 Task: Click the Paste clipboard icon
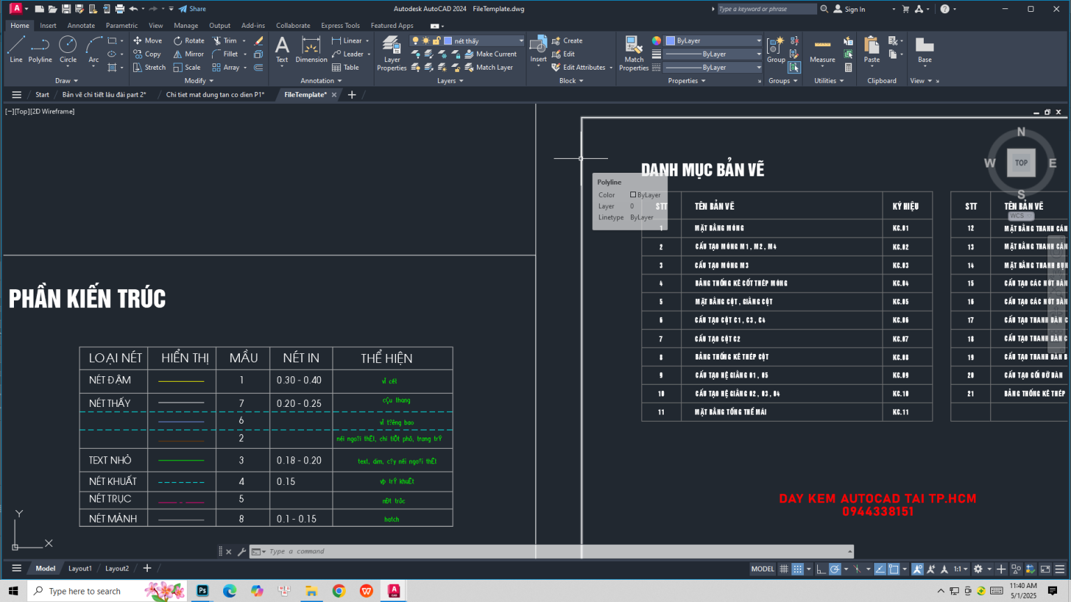[x=872, y=49]
